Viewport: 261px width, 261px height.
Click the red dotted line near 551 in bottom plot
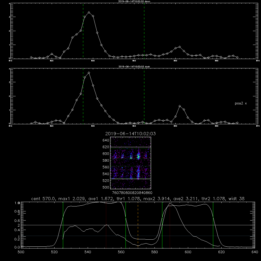(106, 225)
